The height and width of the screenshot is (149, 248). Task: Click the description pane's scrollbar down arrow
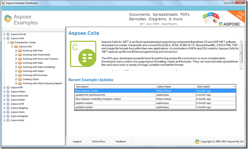point(241,69)
